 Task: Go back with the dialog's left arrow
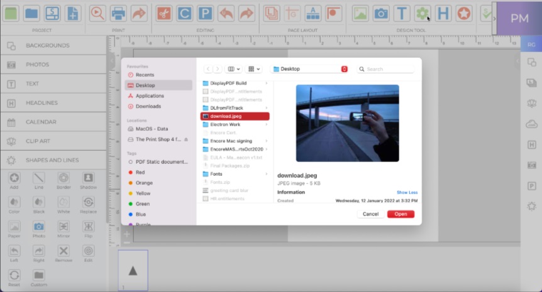coord(207,69)
